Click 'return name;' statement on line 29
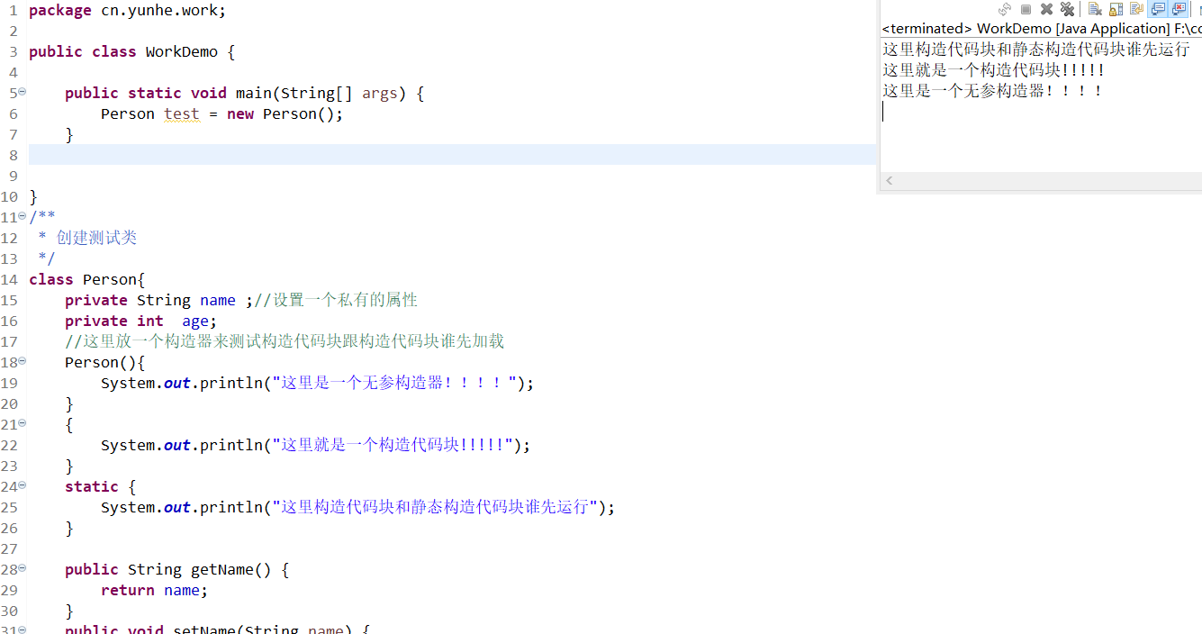This screenshot has width=1202, height=634. pyautogui.click(x=155, y=591)
